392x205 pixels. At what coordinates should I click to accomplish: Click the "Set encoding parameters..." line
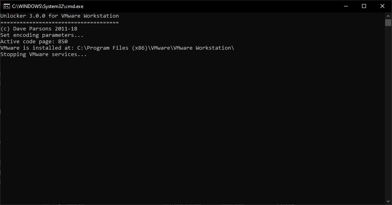42,35
